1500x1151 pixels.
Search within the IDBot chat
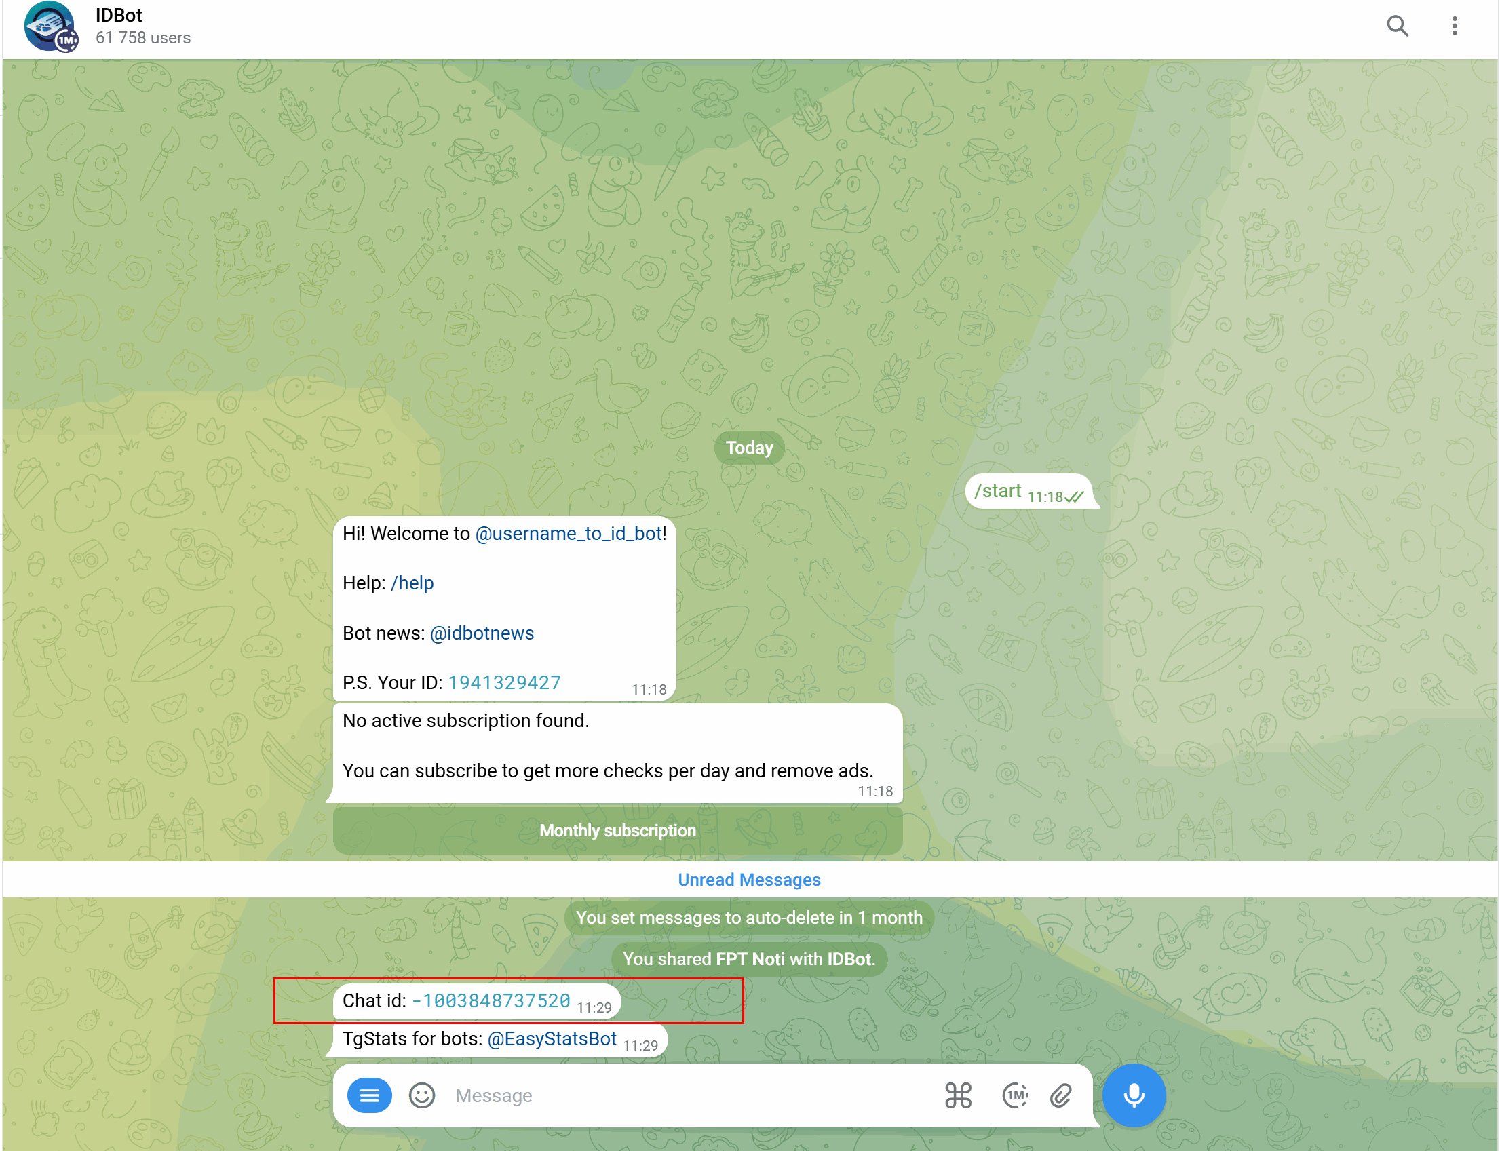click(1397, 26)
